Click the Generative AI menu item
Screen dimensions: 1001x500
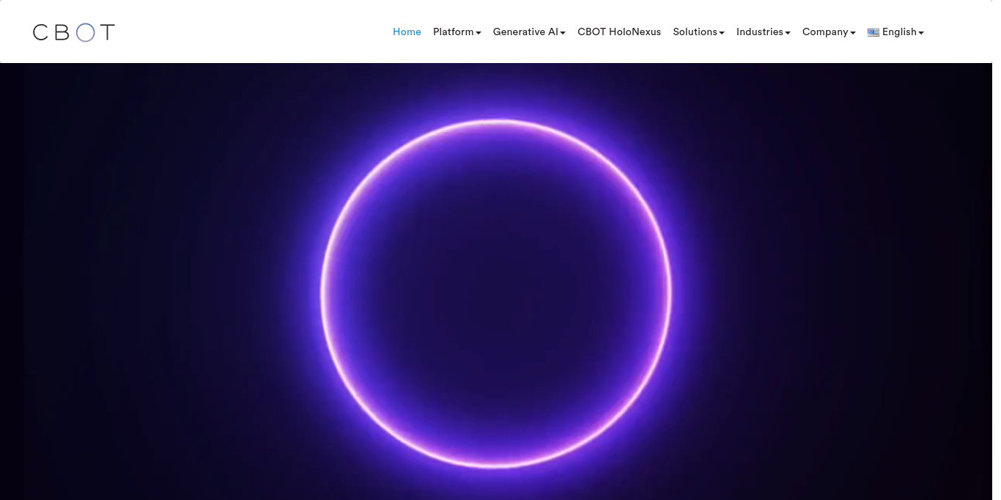point(525,32)
